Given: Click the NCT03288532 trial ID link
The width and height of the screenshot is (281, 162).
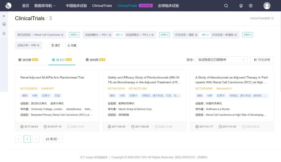Looking at the screenshot, I should coord(29,89).
